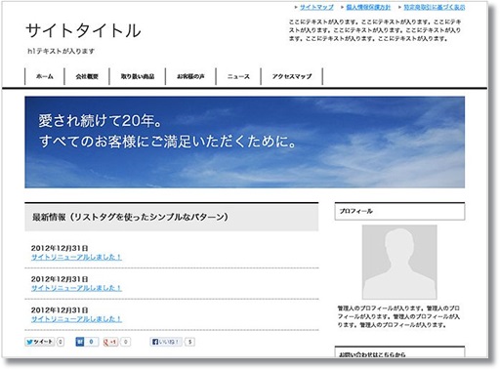500x370 pixels.
Task: Click the Twitter ツイート share button
Action: (40, 342)
